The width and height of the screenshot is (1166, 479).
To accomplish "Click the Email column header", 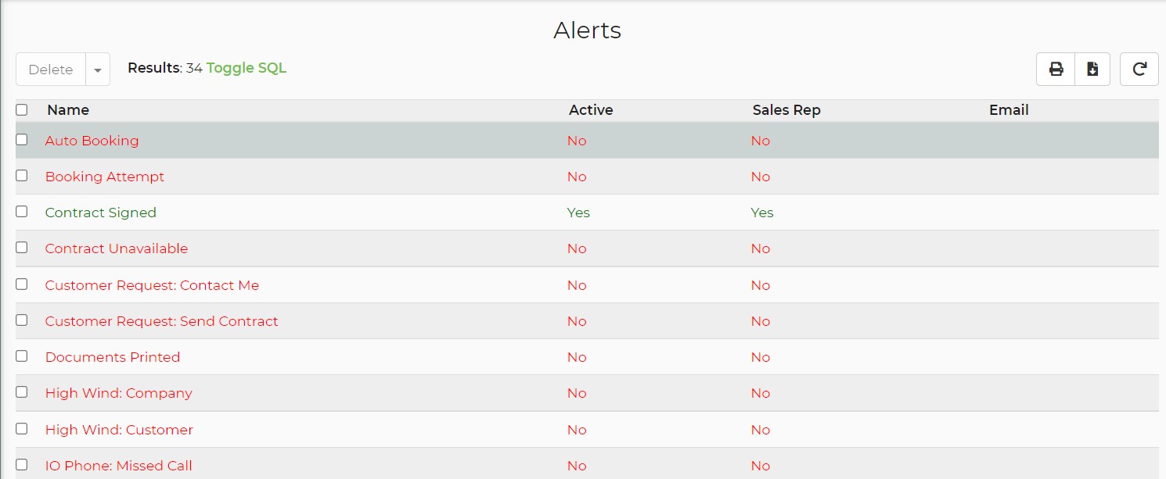I will 1009,110.
